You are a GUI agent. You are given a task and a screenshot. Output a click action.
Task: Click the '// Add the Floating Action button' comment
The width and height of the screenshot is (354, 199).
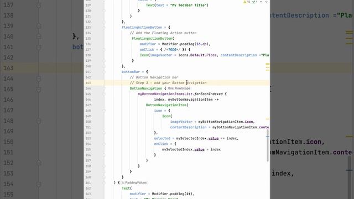163,33
